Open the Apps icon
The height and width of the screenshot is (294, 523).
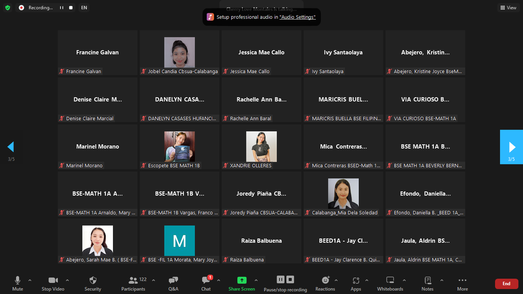point(356,280)
